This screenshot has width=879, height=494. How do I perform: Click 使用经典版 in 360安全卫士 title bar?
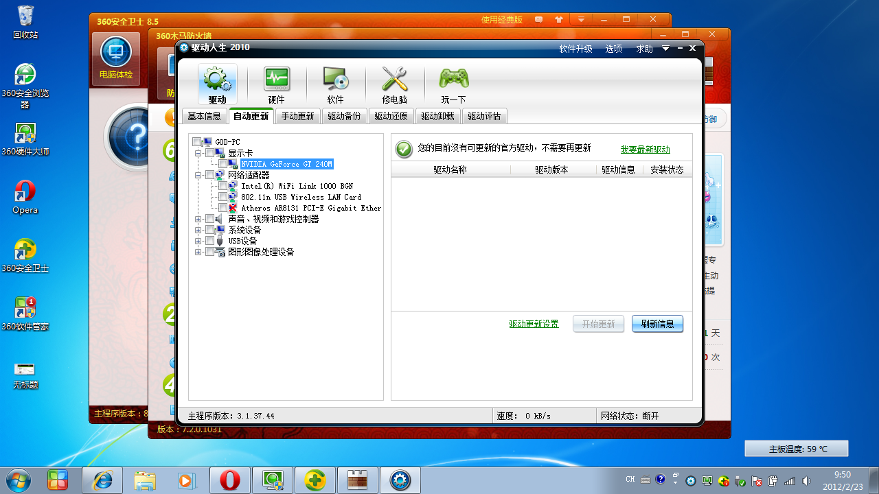pos(502,19)
